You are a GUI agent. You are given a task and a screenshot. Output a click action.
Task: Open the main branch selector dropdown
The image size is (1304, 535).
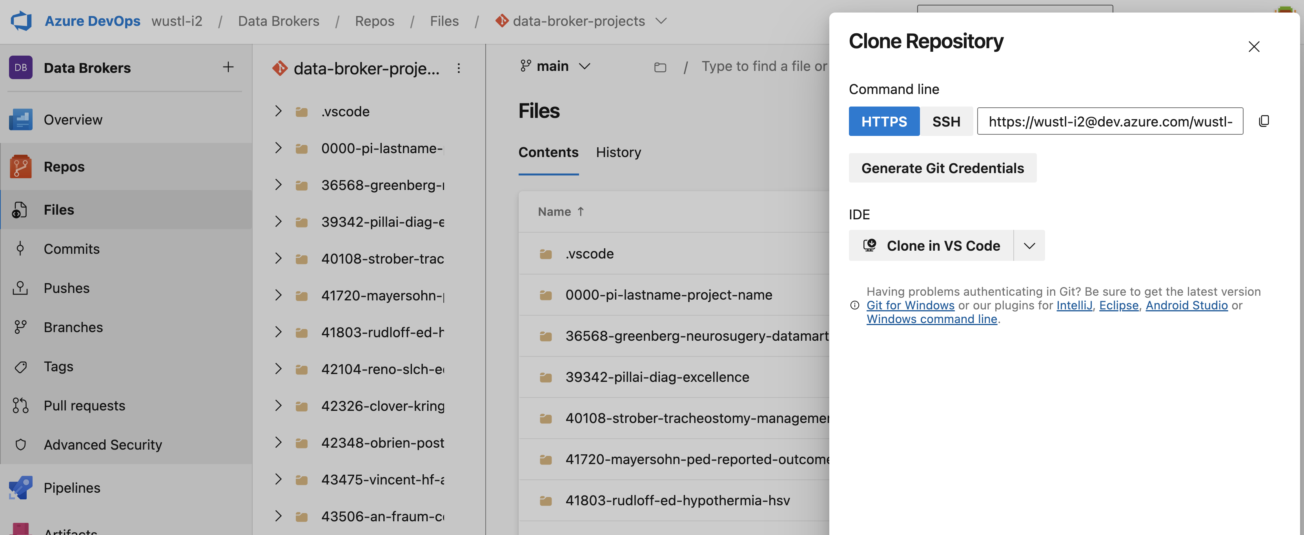[585, 66]
